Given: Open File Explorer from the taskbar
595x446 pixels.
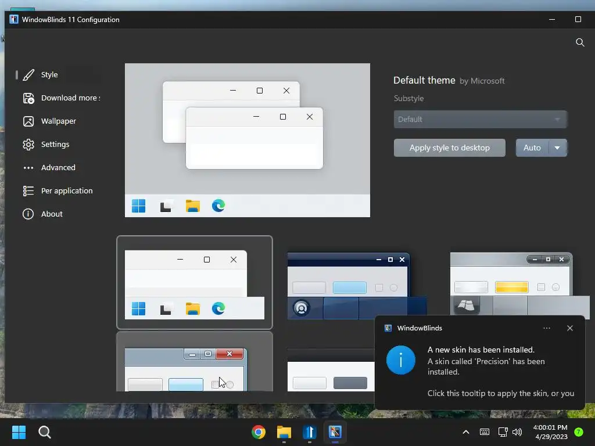Looking at the screenshot, I should tap(284, 432).
